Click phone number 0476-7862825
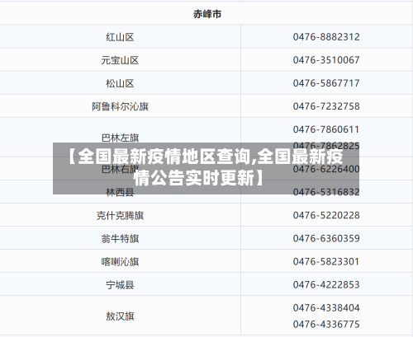This screenshot has width=413, height=337. click(x=326, y=146)
